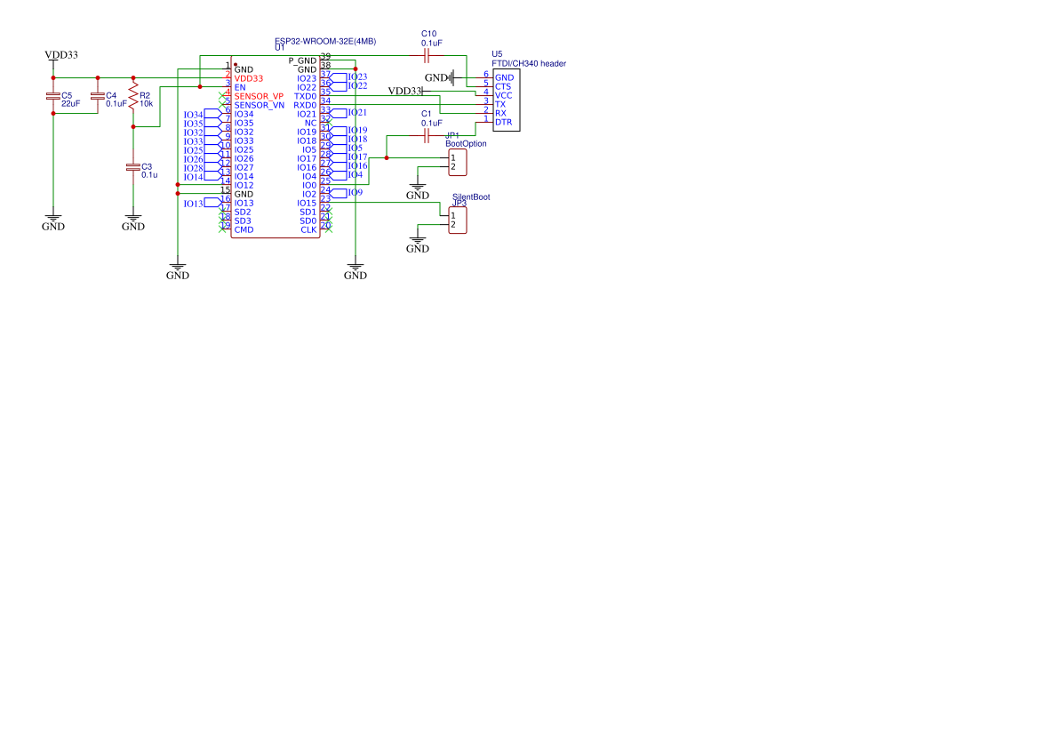Select the IO21 net label
Image resolution: width=1039 pixels, height=738 pixels.
pyautogui.click(x=357, y=111)
